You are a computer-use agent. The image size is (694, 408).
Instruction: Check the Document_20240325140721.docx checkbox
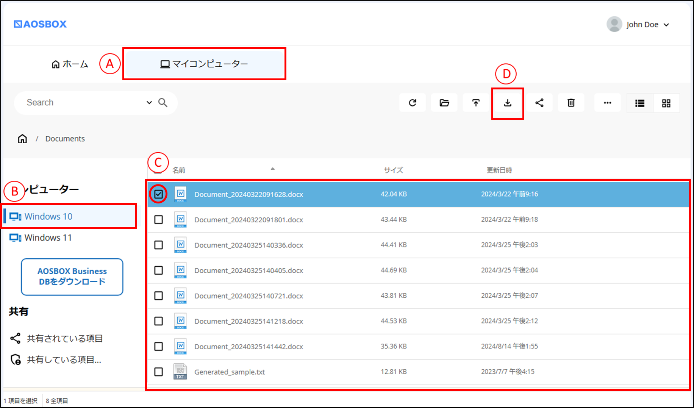click(x=159, y=296)
